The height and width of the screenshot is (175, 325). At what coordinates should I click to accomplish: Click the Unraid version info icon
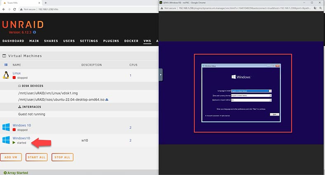point(34,32)
